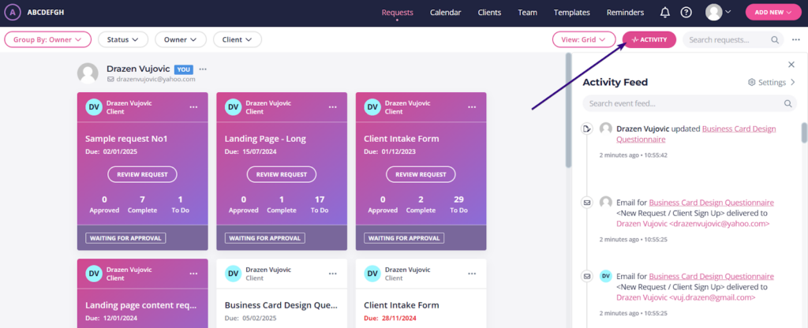Click the magnifier in Search event feed
Screen dimensions: 808x328
pos(788,103)
